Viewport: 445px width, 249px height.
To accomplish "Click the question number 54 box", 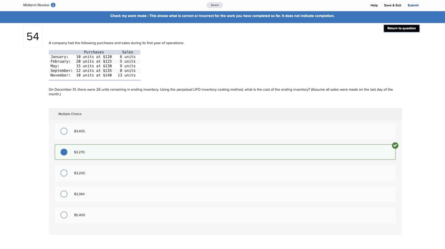I will [32, 36].
